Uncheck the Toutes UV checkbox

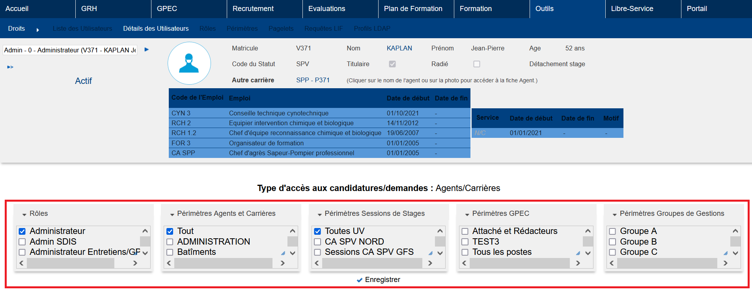click(317, 231)
